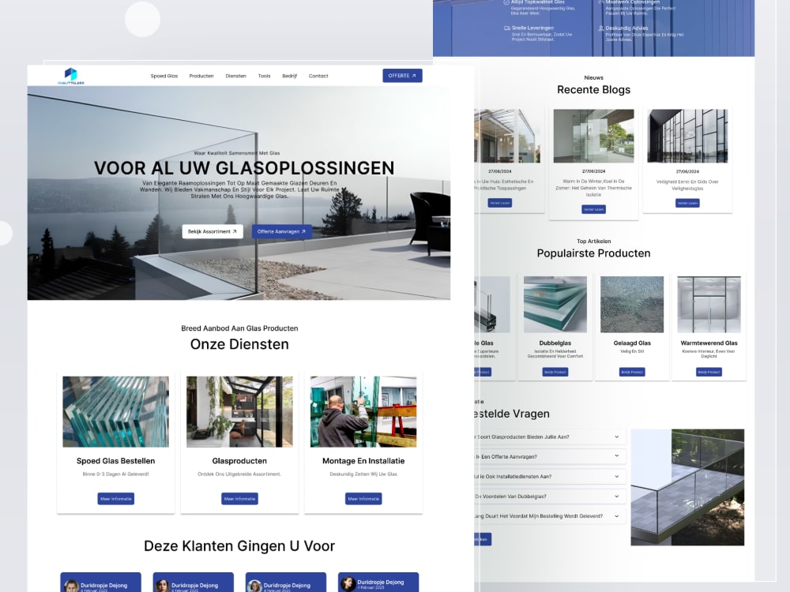Click the Onze Diensten heading
This screenshot has width=790, height=592.
tap(239, 344)
